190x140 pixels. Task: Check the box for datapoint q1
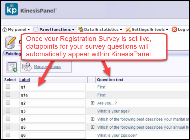click(x=8, y=87)
